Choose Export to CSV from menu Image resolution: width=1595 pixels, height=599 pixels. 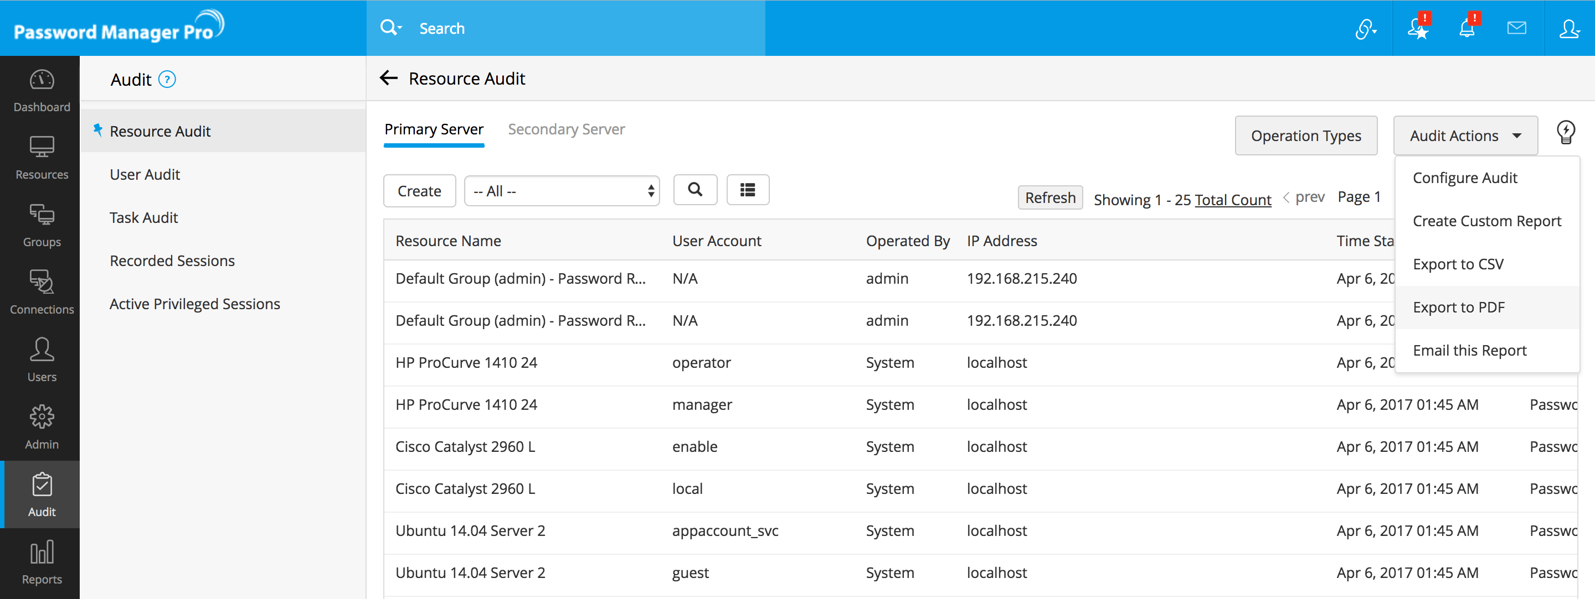pyautogui.click(x=1458, y=264)
